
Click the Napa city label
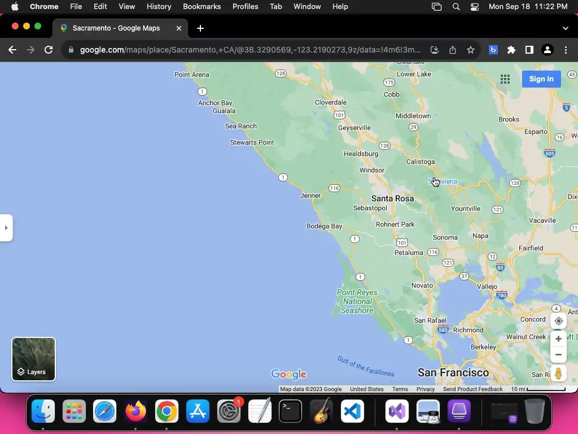click(480, 236)
